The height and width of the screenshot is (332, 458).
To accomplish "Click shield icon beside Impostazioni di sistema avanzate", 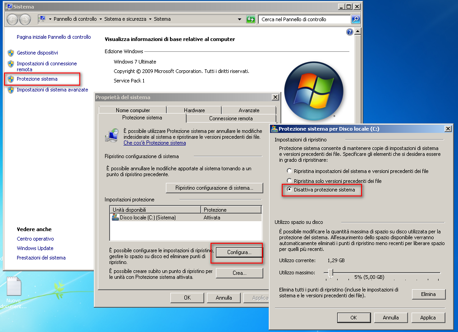I will [11, 90].
